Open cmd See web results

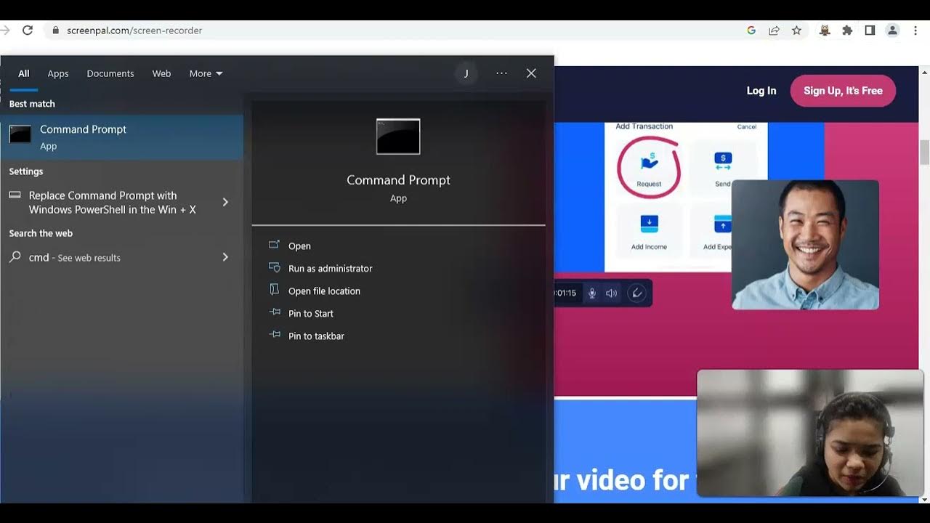[x=122, y=257]
